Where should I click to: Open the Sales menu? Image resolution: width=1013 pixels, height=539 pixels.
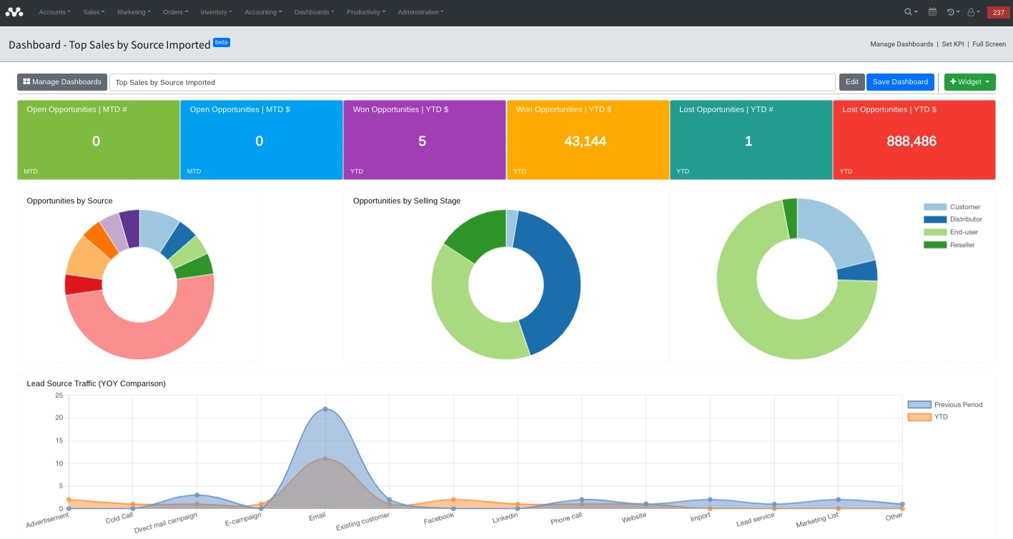coord(94,12)
